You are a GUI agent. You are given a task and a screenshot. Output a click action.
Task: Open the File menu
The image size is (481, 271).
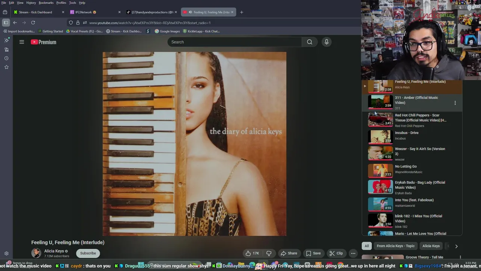coord(4,3)
